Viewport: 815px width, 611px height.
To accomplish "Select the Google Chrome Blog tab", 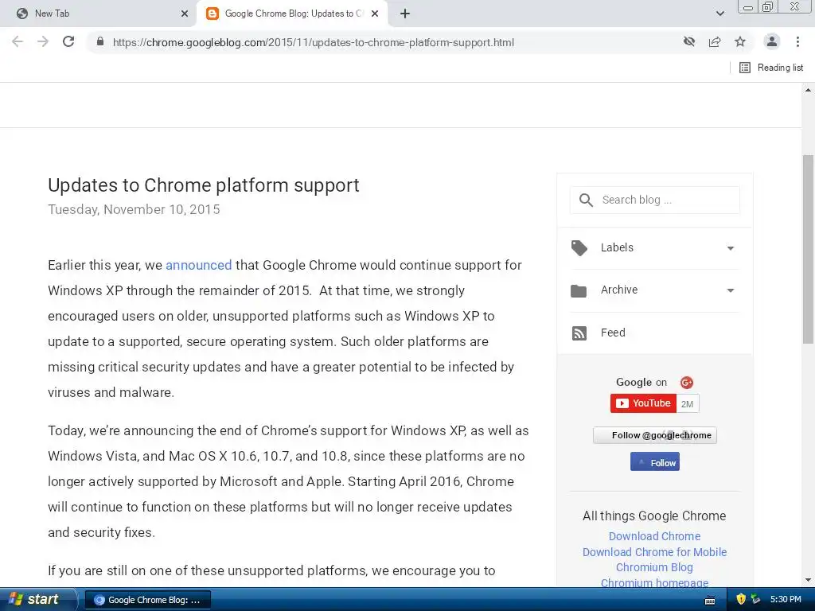I will 292,14.
